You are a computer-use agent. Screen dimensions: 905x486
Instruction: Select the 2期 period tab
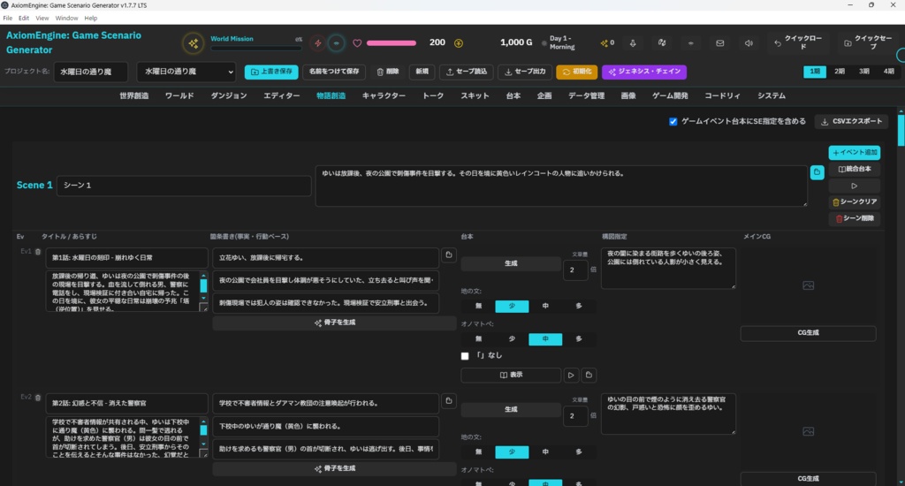(840, 72)
